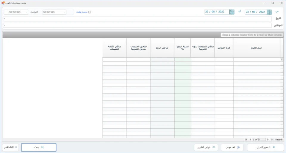286x153 pixels.
Task: Click the filter cell under صافي تكلفة المبيعات
Action: coord(114,59)
